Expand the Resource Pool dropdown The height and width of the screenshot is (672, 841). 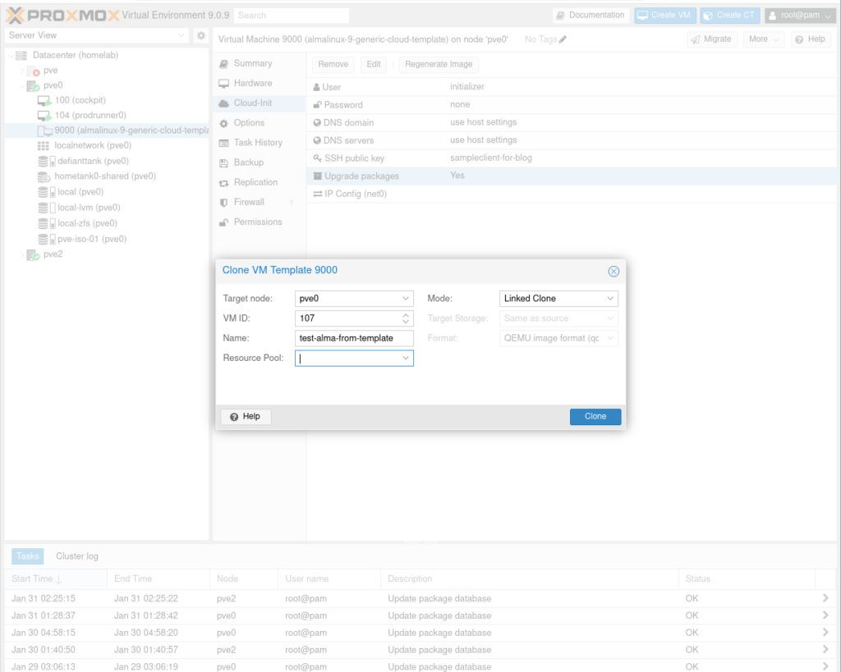[406, 359]
